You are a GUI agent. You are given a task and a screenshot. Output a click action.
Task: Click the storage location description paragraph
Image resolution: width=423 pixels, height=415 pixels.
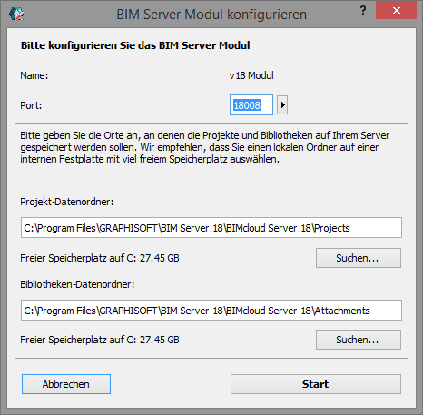205,147
